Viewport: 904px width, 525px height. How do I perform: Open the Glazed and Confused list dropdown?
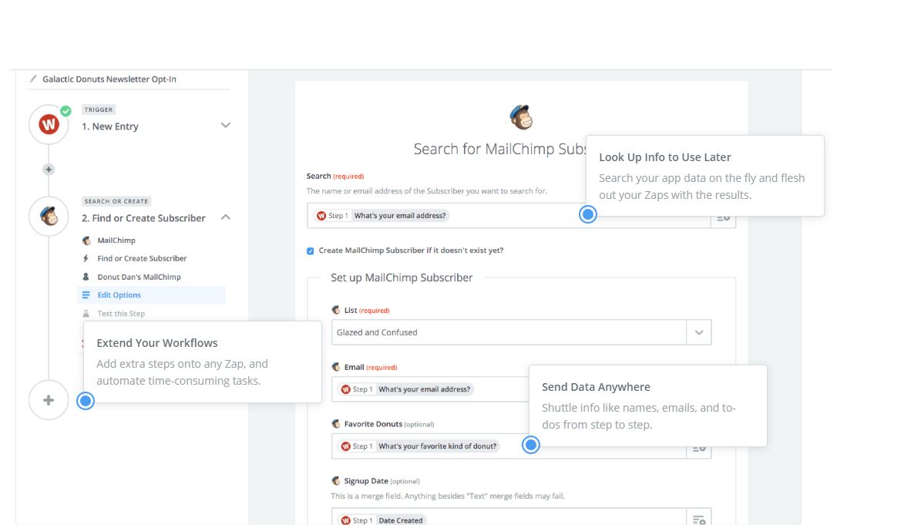click(x=698, y=332)
